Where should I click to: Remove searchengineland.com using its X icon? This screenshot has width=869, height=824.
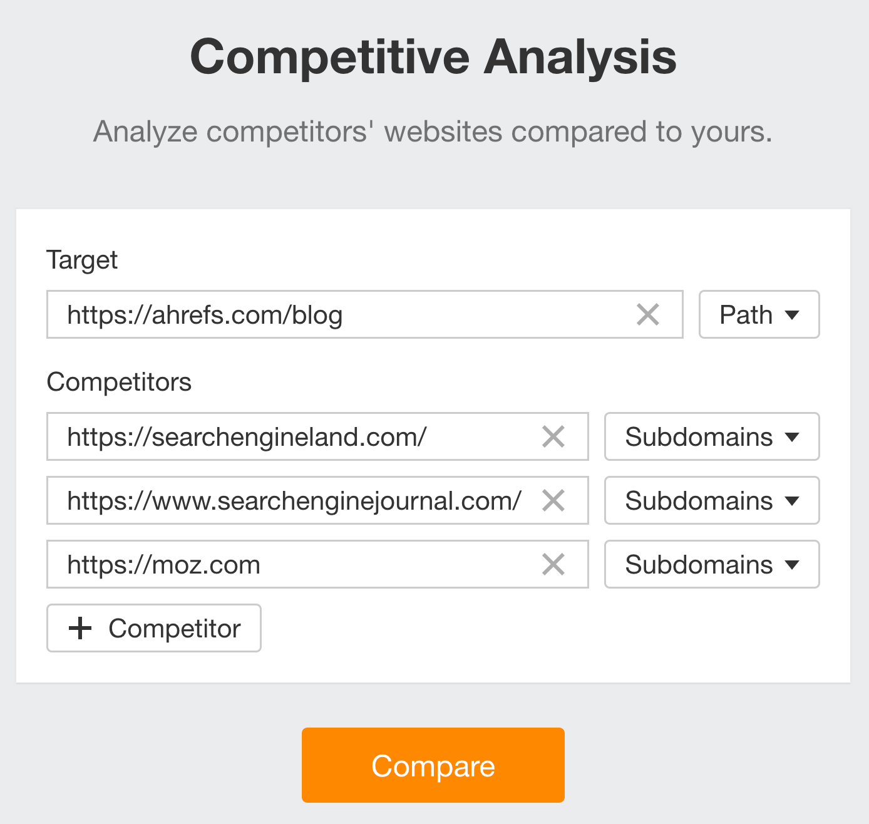pyautogui.click(x=553, y=436)
